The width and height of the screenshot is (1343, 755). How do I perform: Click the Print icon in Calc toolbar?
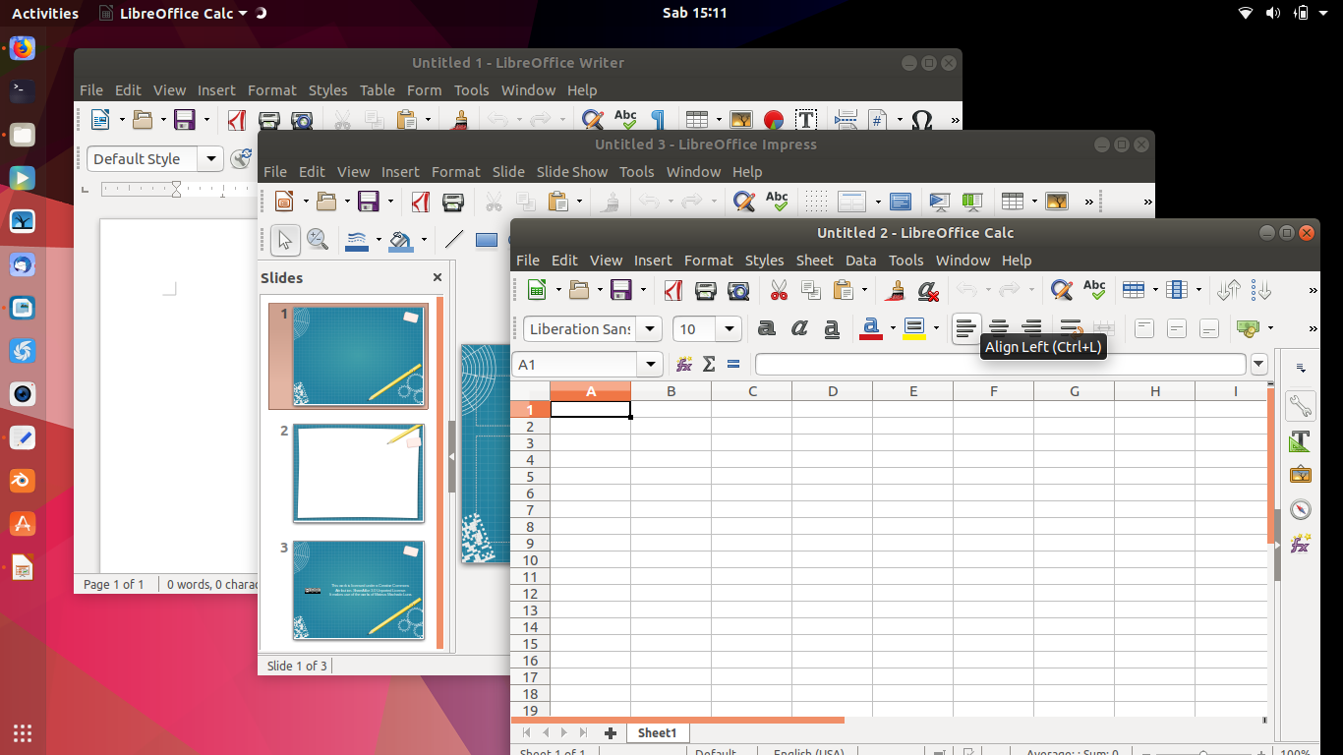706,290
